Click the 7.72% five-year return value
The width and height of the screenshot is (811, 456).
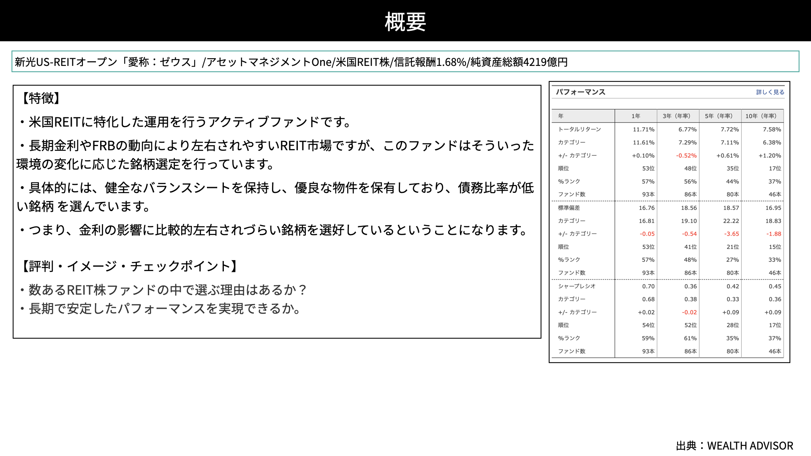730,130
